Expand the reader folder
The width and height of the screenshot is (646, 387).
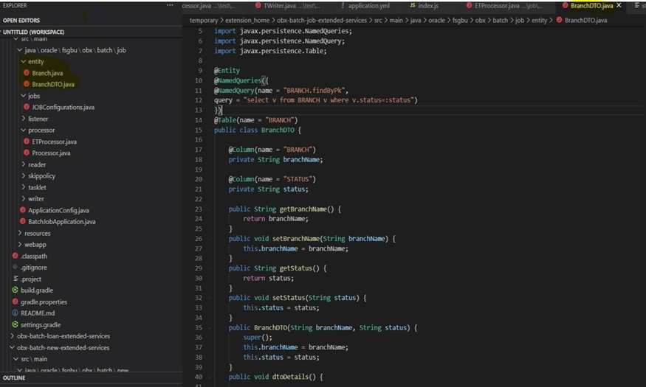tap(23, 164)
